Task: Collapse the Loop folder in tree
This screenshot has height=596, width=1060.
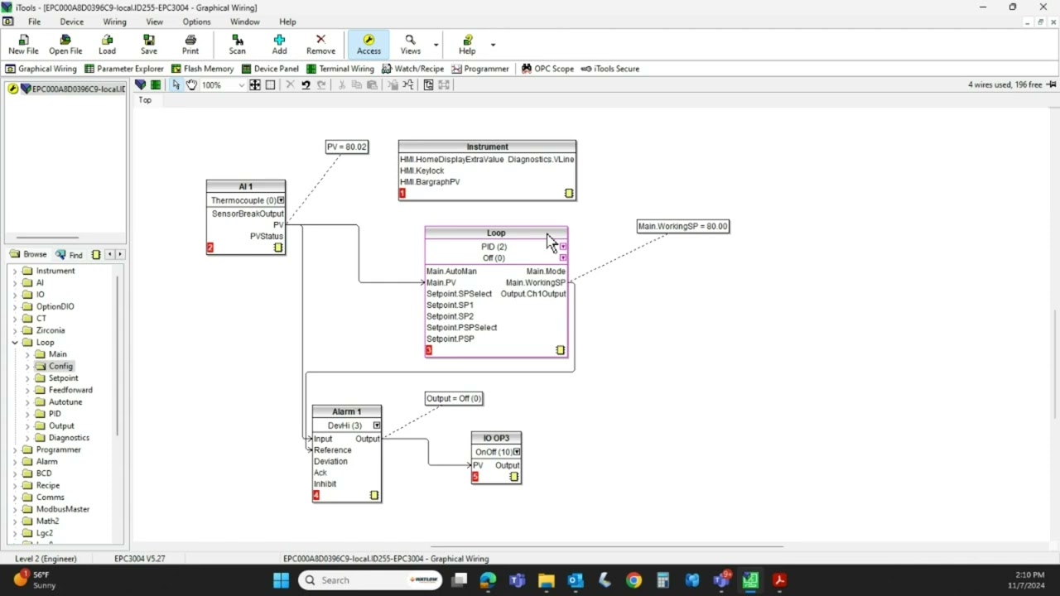Action: [x=15, y=343]
